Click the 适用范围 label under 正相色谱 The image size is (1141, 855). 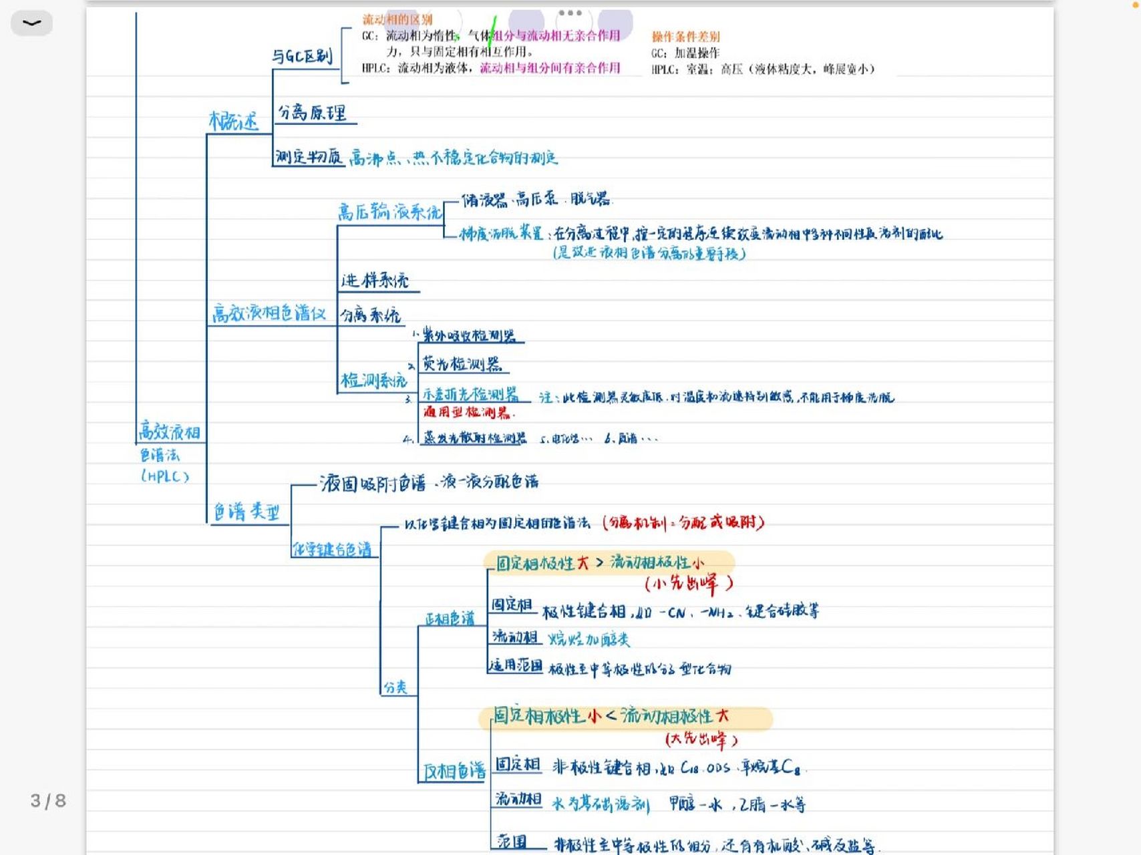[515, 665]
